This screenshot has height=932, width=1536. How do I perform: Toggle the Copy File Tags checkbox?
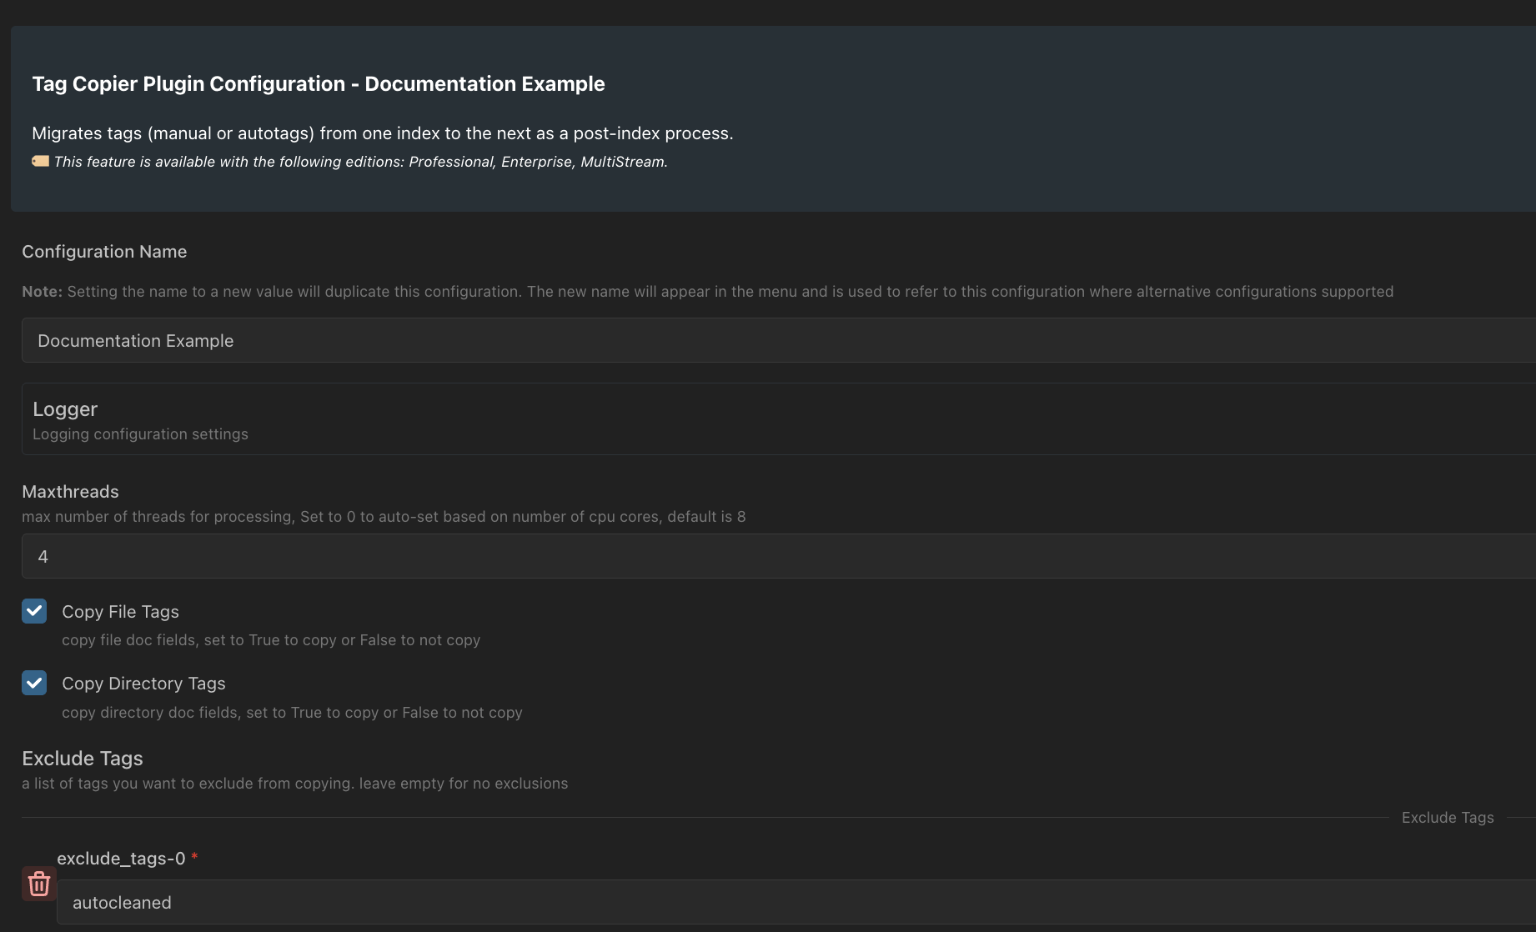pyautogui.click(x=34, y=611)
